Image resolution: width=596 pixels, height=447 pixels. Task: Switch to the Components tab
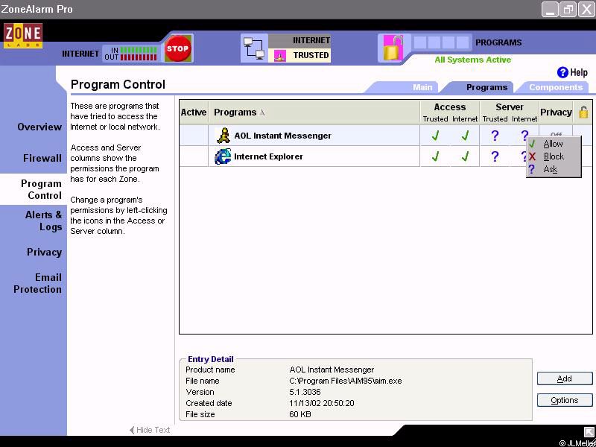click(556, 87)
